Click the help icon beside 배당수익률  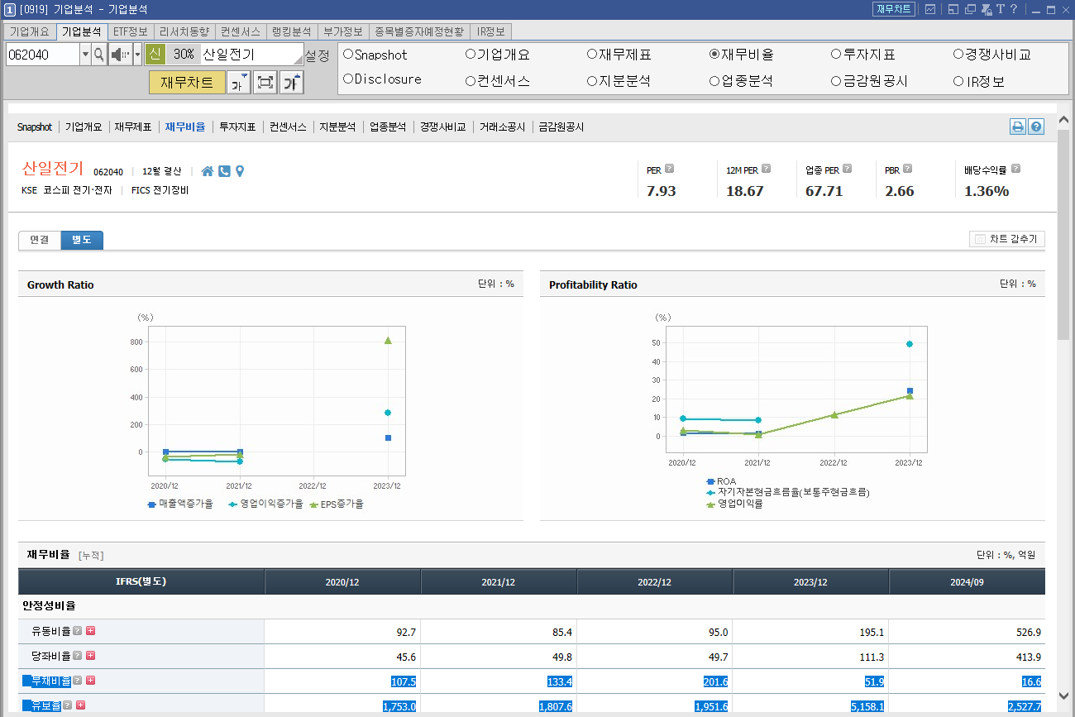pyautogui.click(x=1016, y=169)
